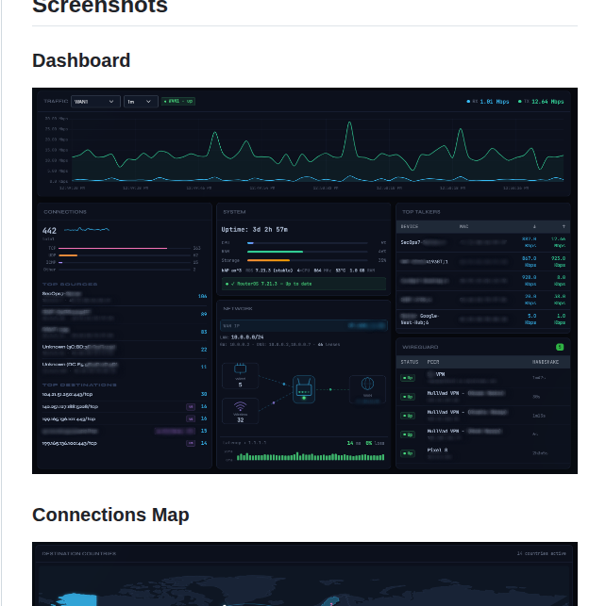This screenshot has height=606, width=606.
Task: Click the DESTINATION COUNTRIES panel title
Action: coord(79,553)
